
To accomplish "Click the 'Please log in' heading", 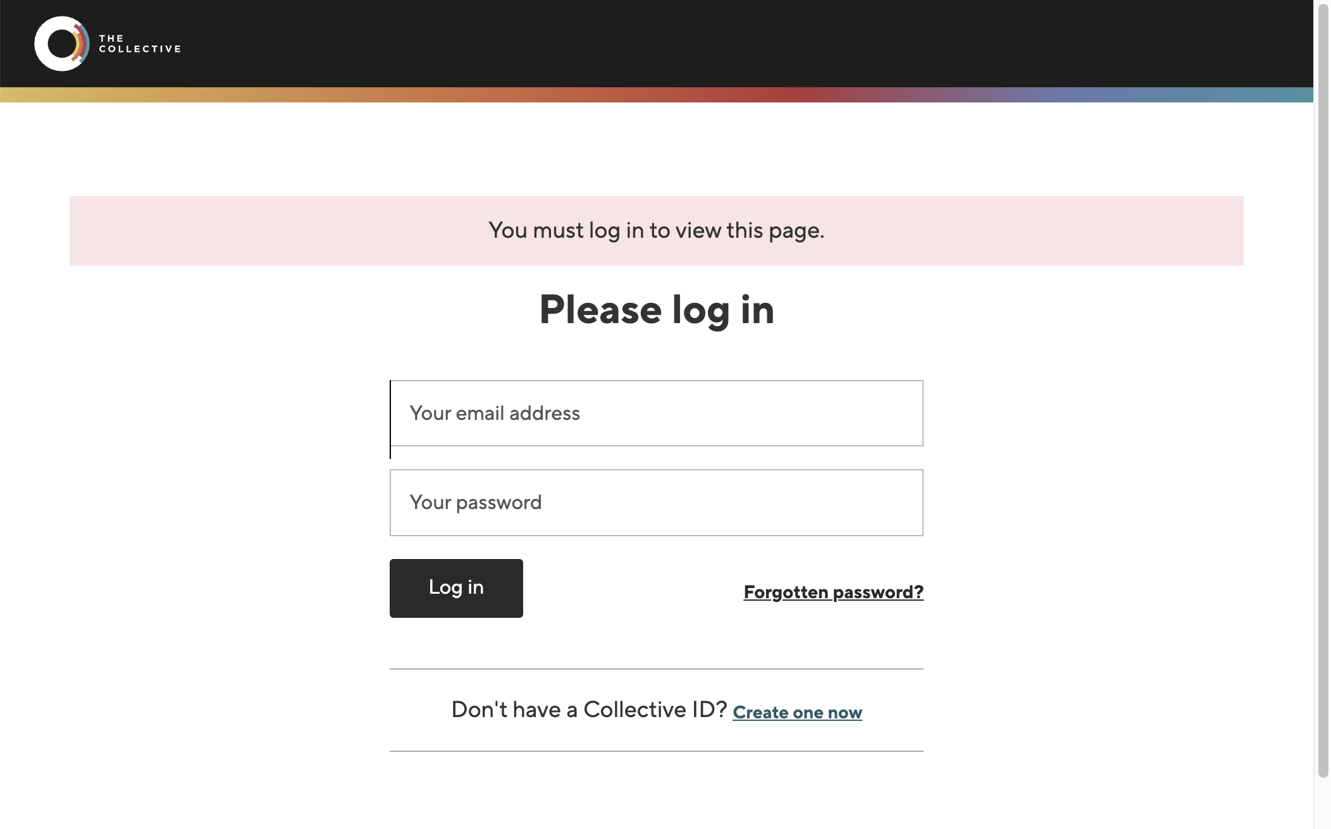I will point(656,310).
